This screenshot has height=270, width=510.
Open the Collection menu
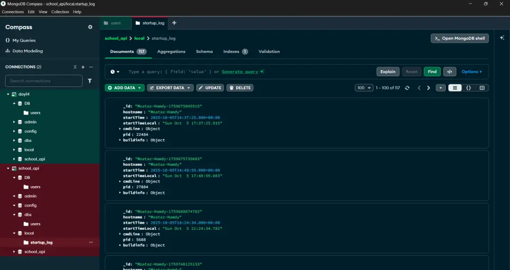coord(60,12)
